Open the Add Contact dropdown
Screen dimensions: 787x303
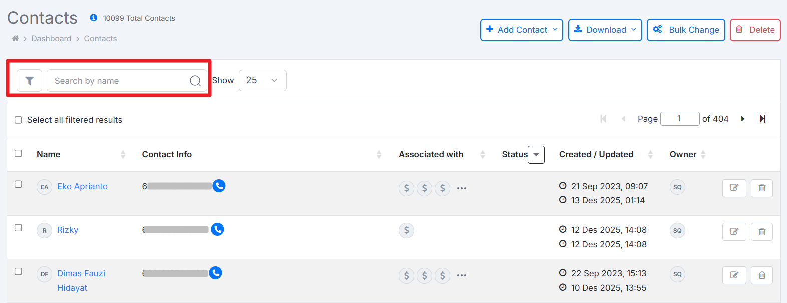[x=521, y=30]
